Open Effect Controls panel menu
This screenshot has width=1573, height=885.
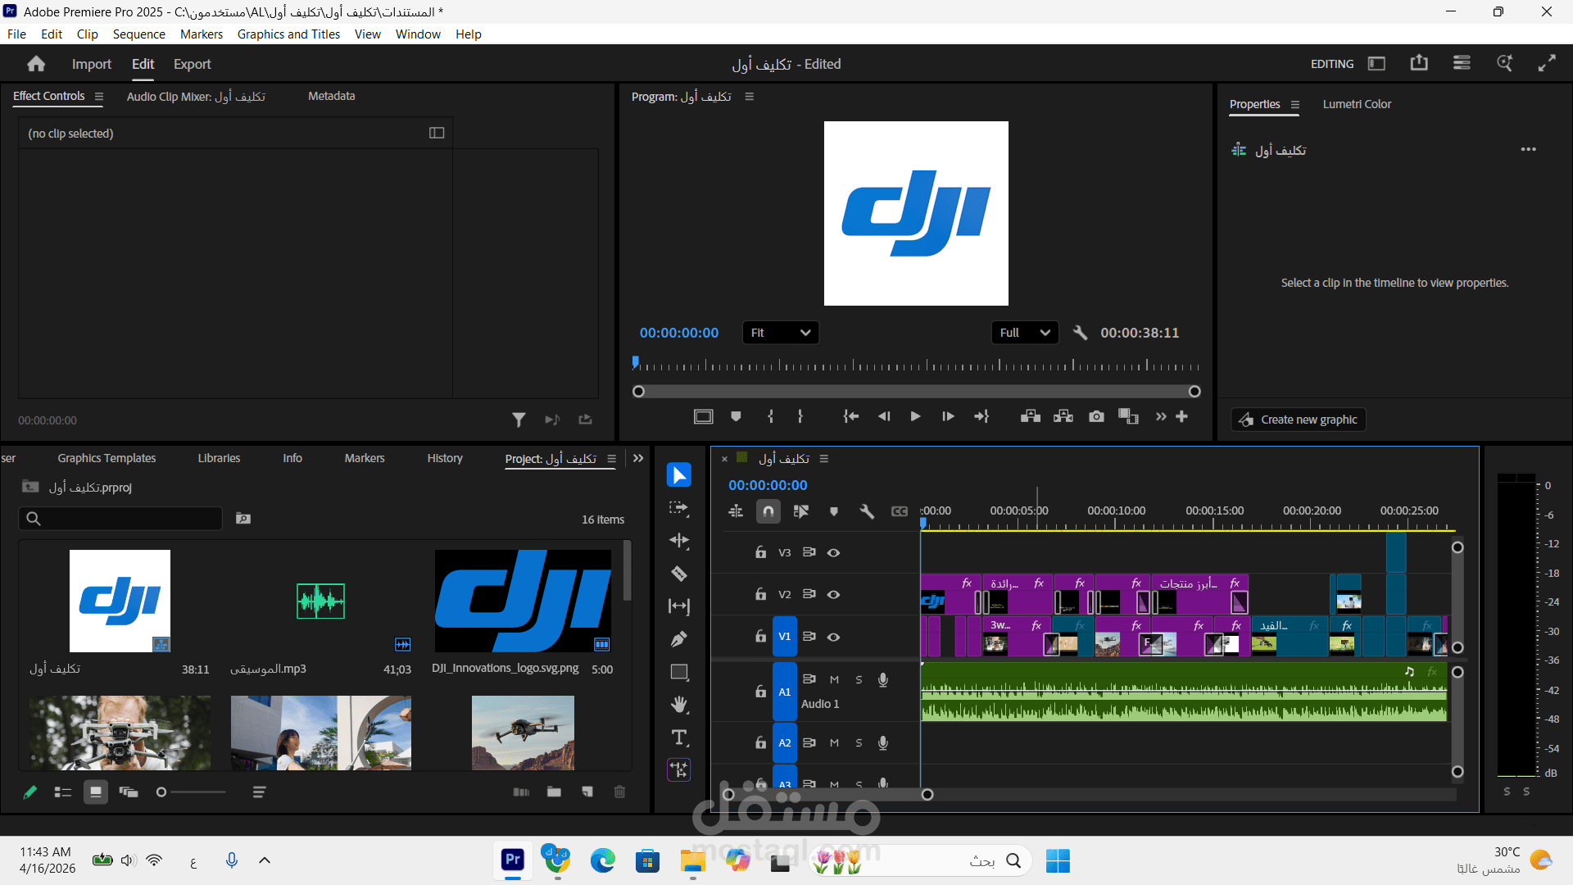click(x=99, y=97)
